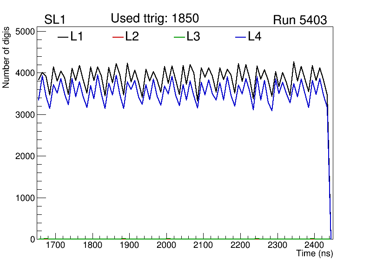This screenshot has height=266, width=370.
Task: Click the SL1 title in the top left
Action: click(54, 20)
